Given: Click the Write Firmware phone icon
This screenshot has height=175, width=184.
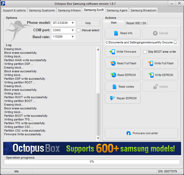Looking at the screenshot, I should pos(112,52).
